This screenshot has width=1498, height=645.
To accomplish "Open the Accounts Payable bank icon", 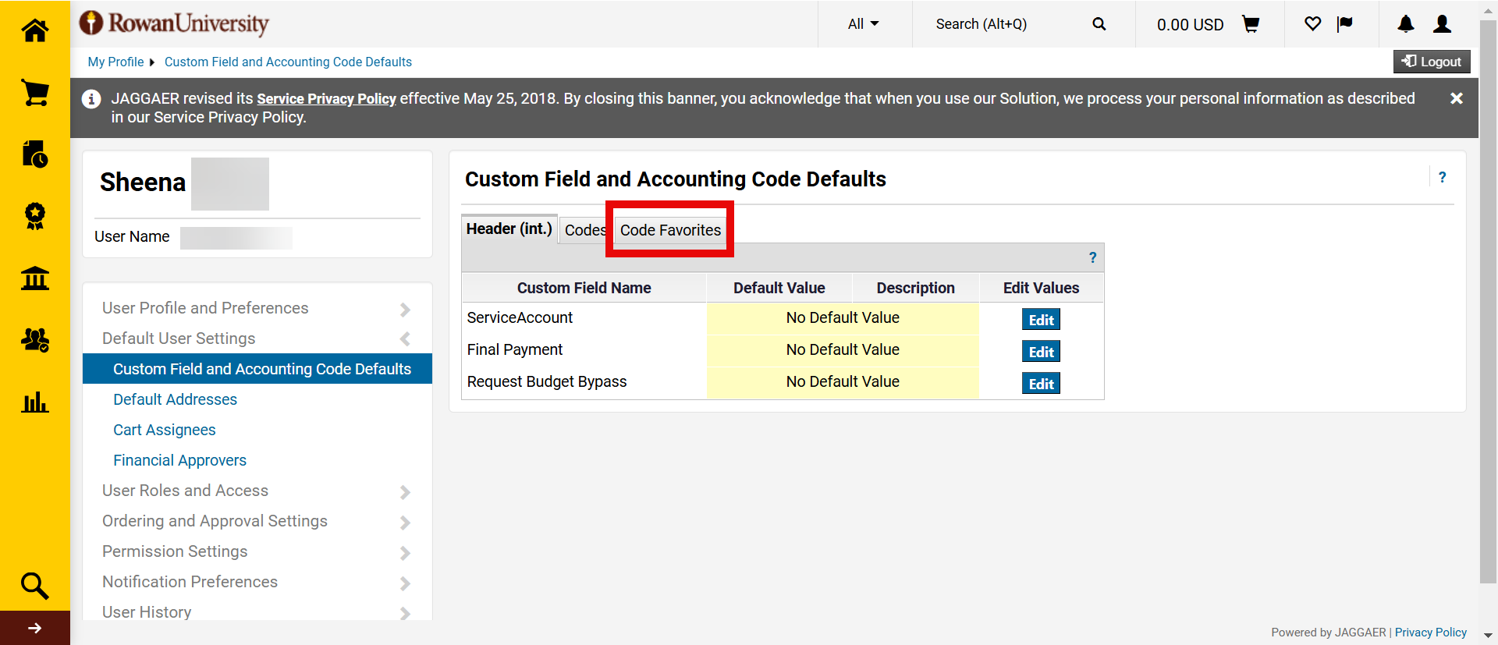I will point(34,278).
